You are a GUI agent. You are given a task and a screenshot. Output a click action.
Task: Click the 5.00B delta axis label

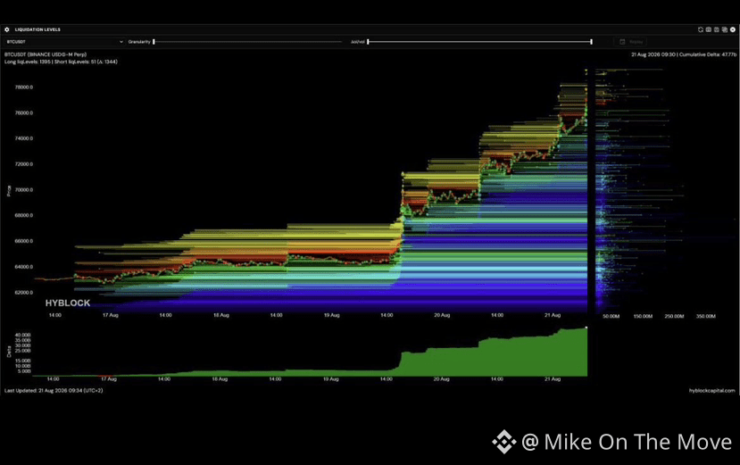point(24,371)
